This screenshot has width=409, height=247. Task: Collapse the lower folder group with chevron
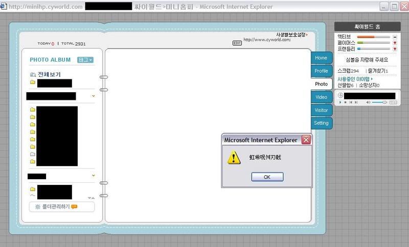(94, 175)
